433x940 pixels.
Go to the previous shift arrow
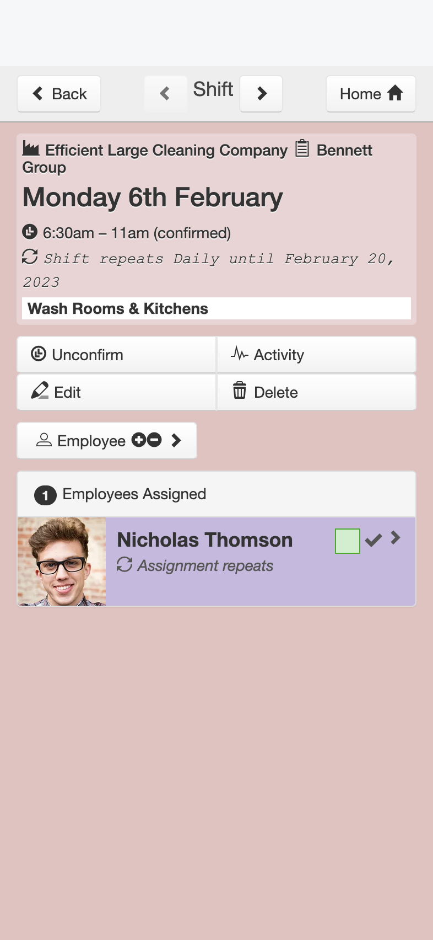[x=165, y=94]
